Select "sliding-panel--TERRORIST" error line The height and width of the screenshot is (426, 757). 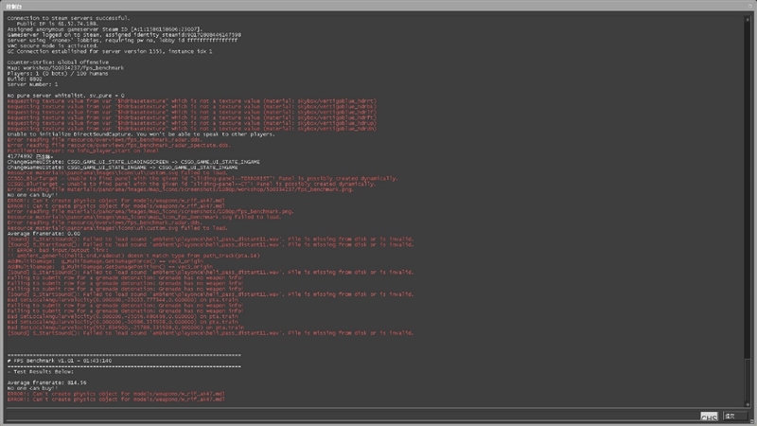pyautogui.click(x=202, y=179)
